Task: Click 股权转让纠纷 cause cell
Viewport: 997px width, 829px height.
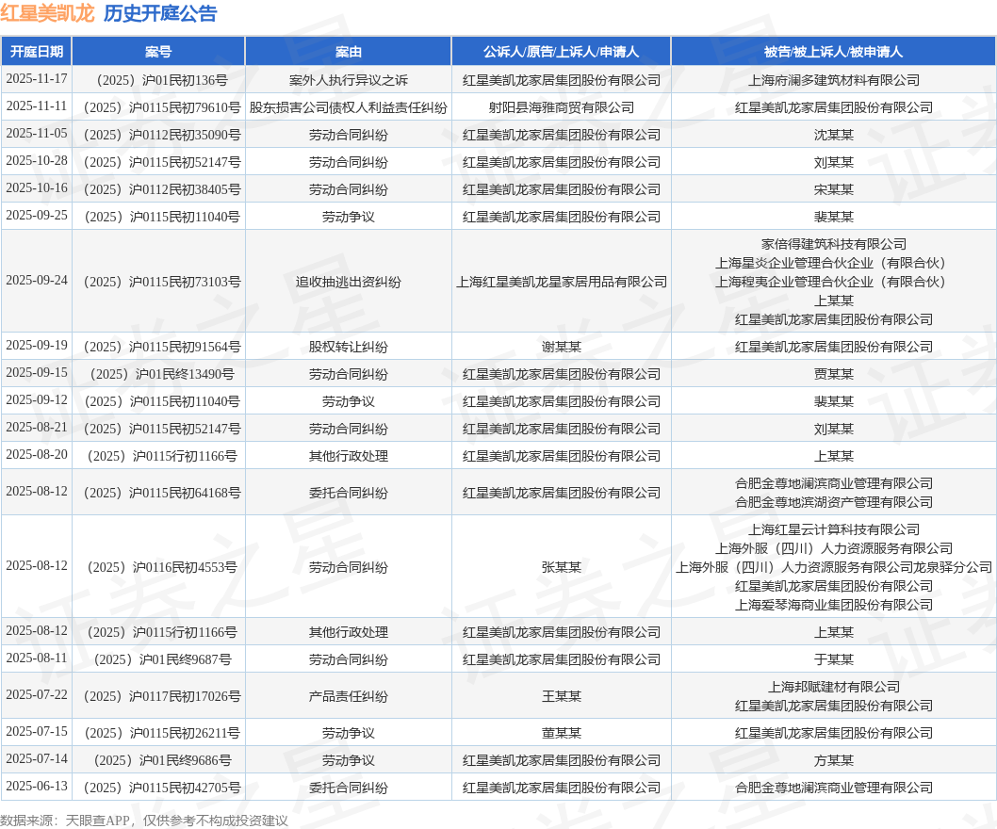Action: (x=349, y=347)
